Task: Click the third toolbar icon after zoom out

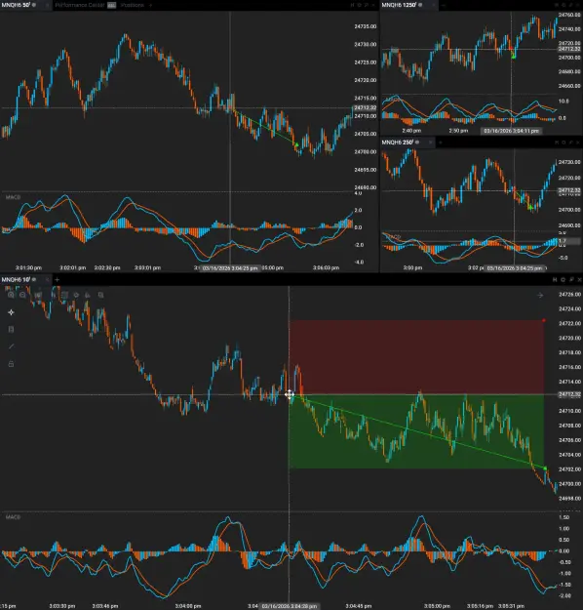Action: click(x=38, y=295)
